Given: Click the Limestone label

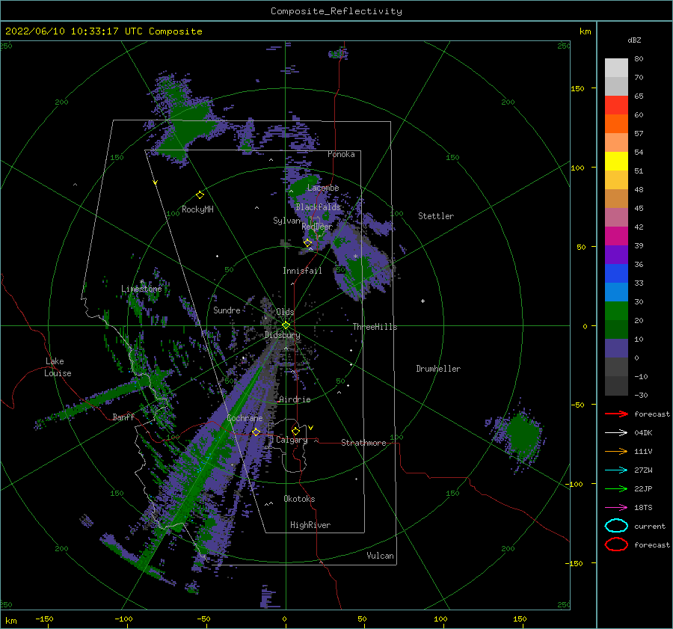Looking at the screenshot, I should pos(141,289).
